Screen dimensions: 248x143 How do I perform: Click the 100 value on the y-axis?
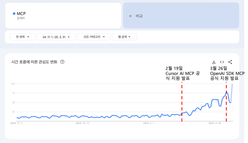[x=13, y=84]
